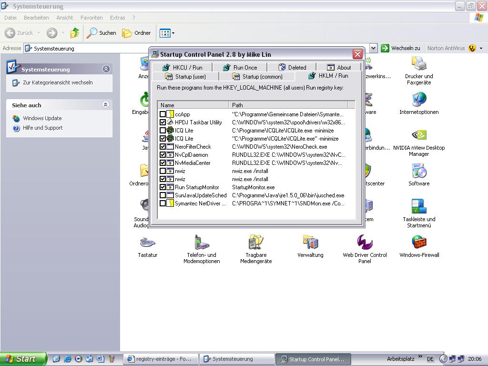Open the Zurück history dropdown arrow
The height and width of the screenshot is (366, 488).
click(x=39, y=33)
